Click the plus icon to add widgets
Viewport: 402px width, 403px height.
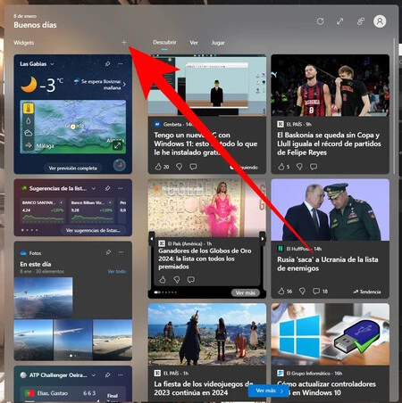pyautogui.click(x=124, y=43)
